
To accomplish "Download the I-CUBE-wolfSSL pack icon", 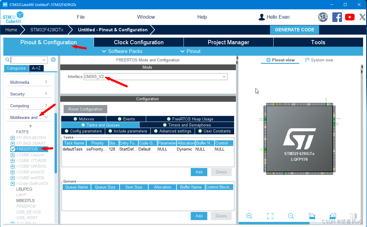I will coord(13,178).
